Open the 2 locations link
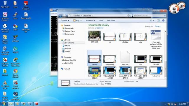This screenshot has width=189, height=106. pos(99,28)
